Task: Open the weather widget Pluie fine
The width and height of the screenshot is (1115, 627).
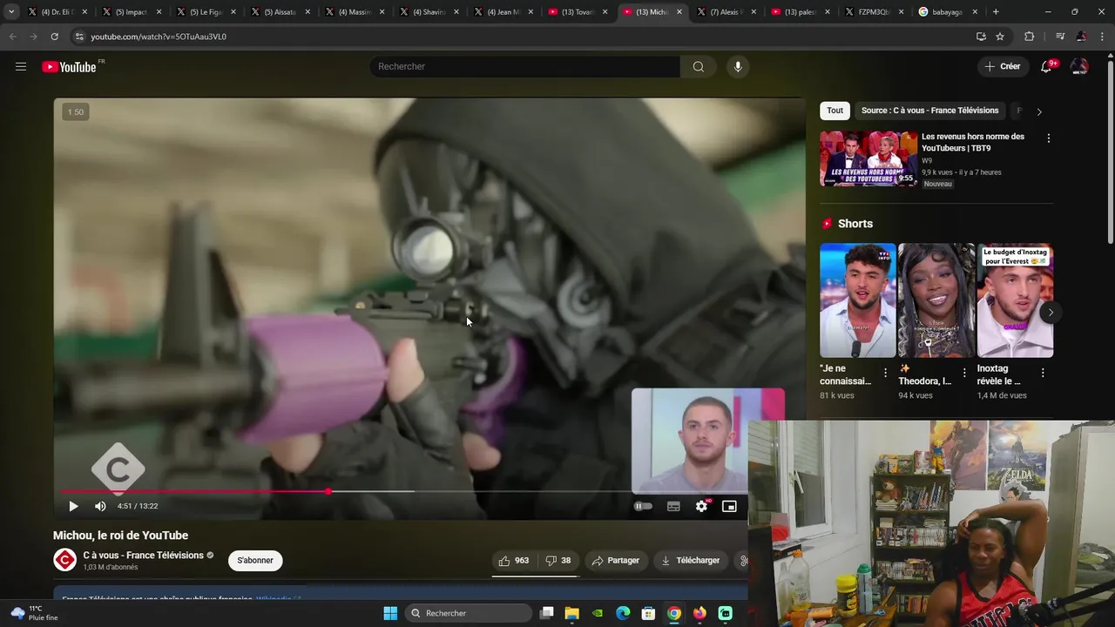Action: tap(35, 613)
